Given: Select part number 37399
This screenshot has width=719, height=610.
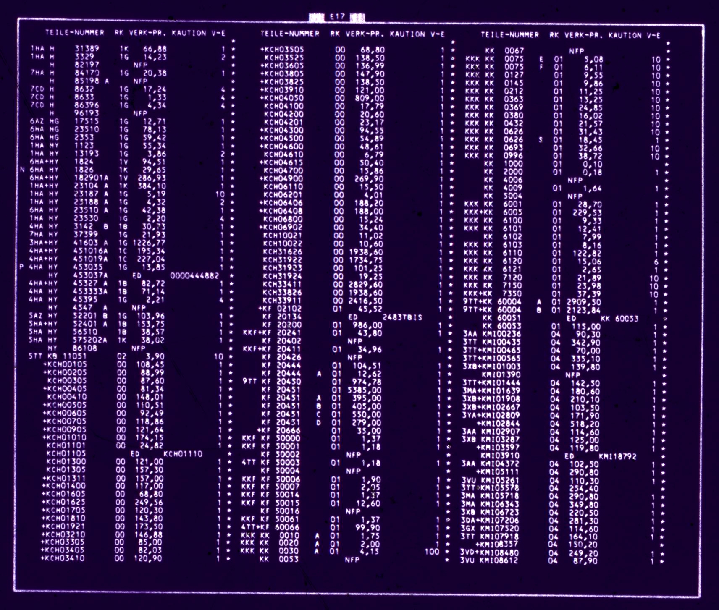Looking at the screenshot, I should pos(87,234).
